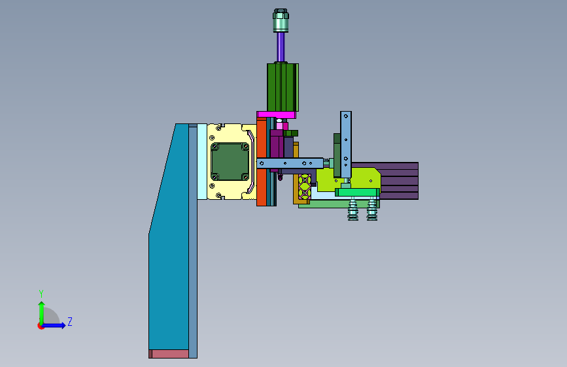
Task: Select the horizontal steel-blue bar
Action: tap(290, 163)
